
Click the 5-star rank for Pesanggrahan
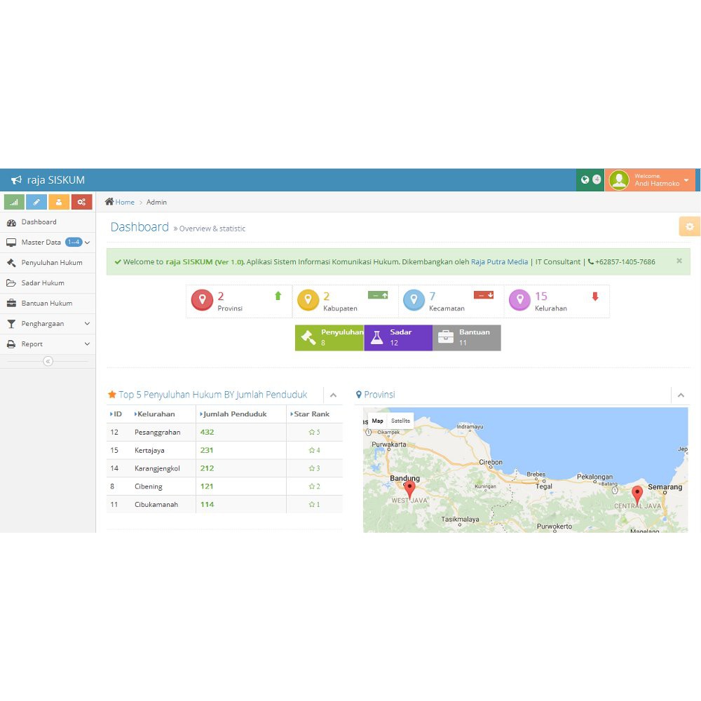click(314, 433)
